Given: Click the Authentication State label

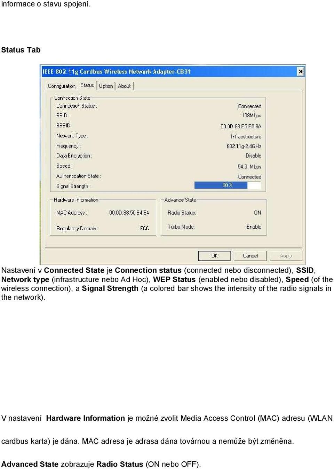Looking at the screenshot, I should [x=79, y=176].
